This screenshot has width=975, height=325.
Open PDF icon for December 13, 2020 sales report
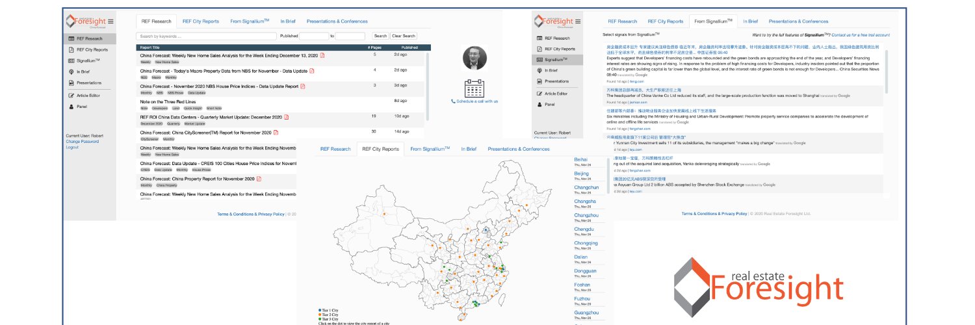tap(322, 55)
